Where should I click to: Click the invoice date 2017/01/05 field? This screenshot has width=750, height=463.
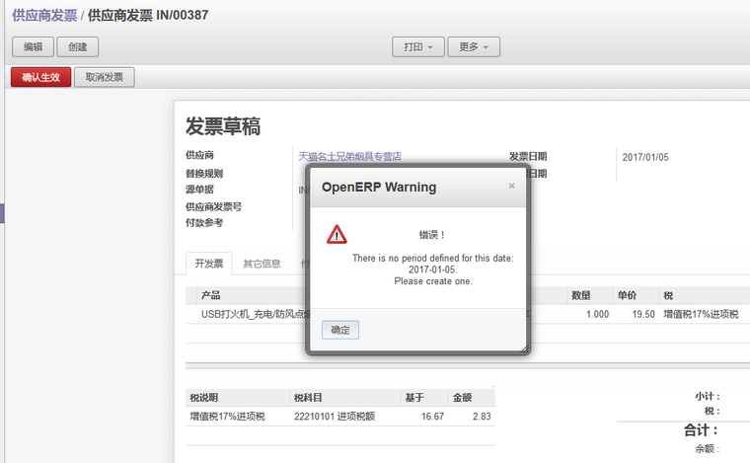tap(645, 157)
